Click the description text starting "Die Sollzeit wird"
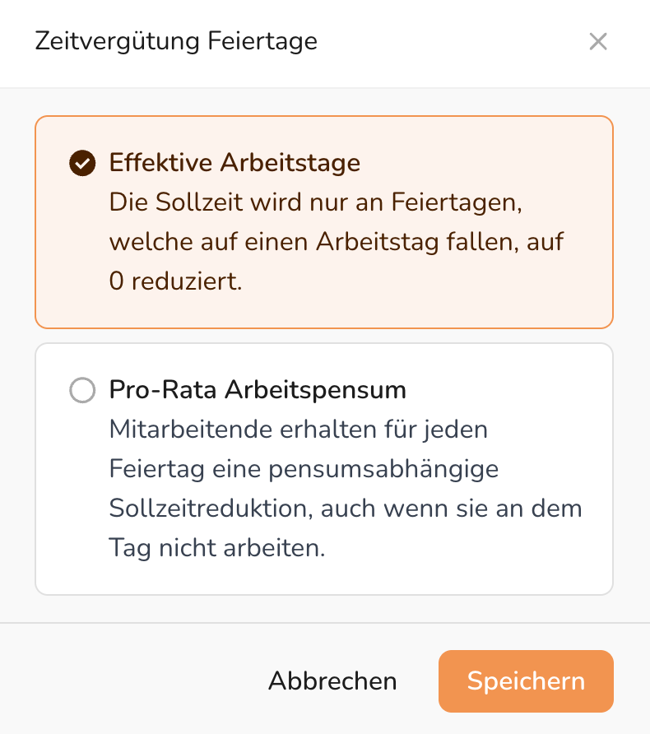 pyautogui.click(x=317, y=202)
